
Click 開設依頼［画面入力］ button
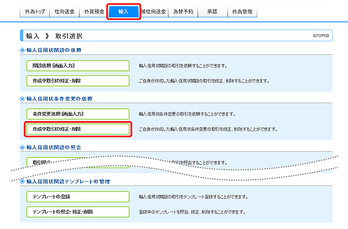click(78, 66)
